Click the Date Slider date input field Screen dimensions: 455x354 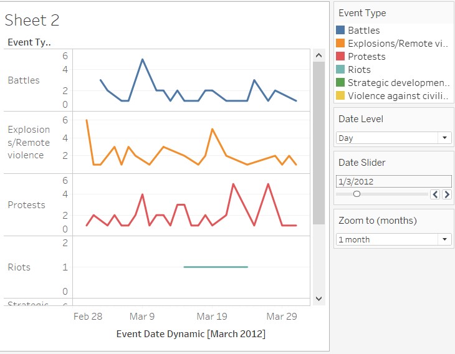tap(393, 181)
